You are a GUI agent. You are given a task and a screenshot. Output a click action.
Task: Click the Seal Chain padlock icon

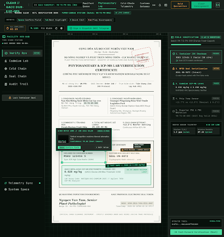[x=6, y=76]
